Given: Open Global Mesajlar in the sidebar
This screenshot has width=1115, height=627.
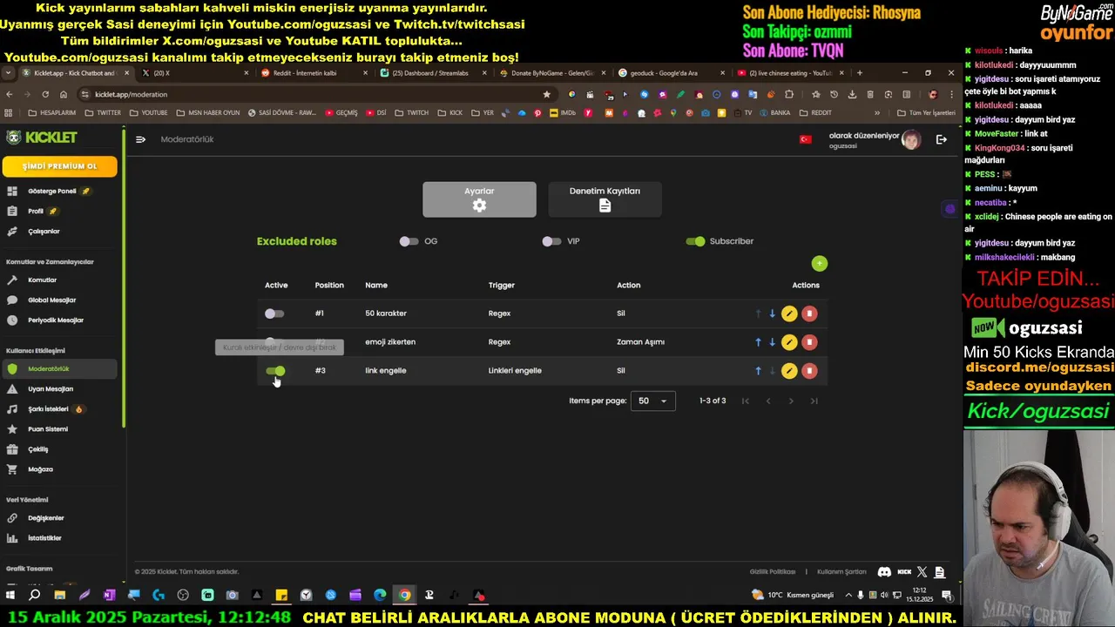Looking at the screenshot, I should [x=60, y=300].
